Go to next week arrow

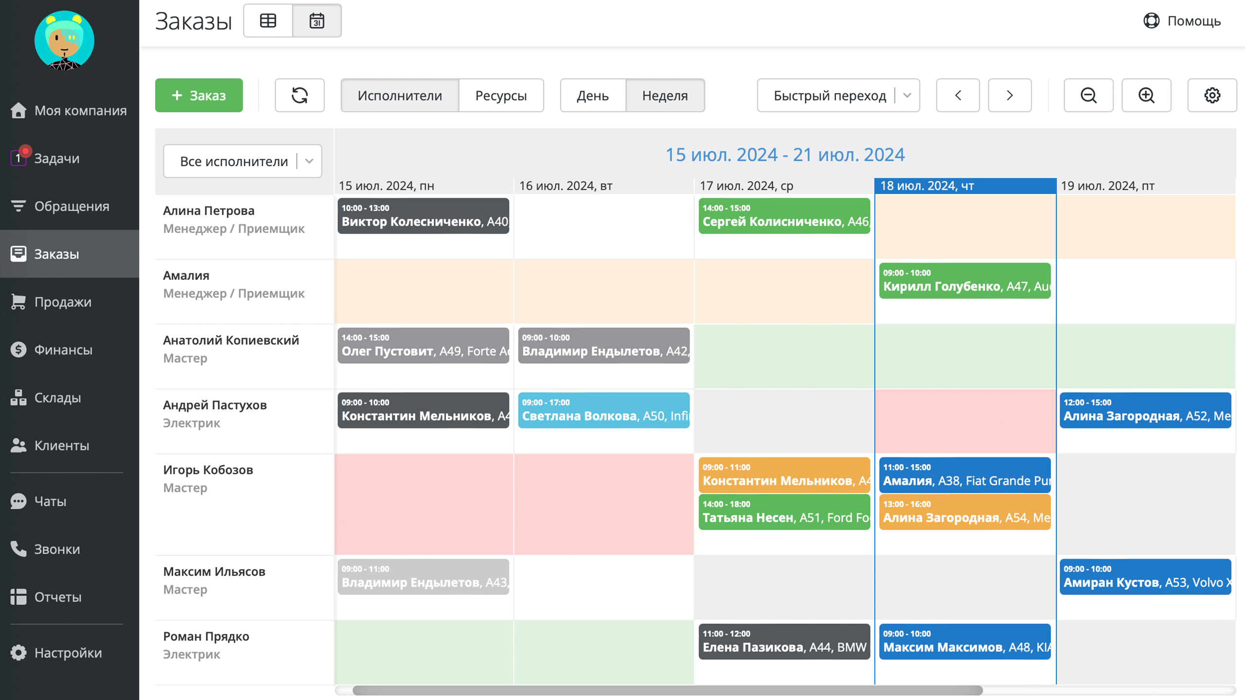tap(1010, 95)
